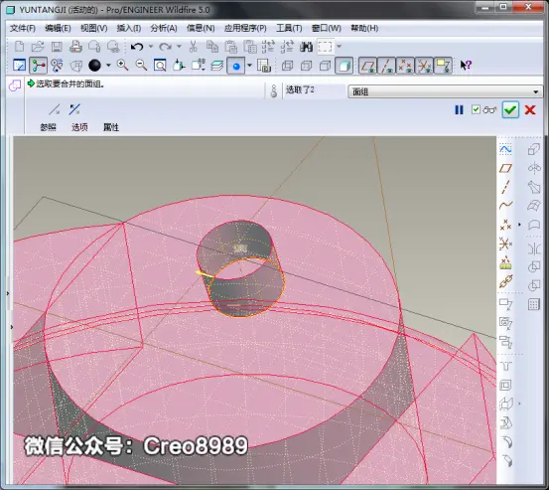Toggle datum axis display in toolbar
Image resolution: width=549 pixels, height=490 pixels.
click(x=386, y=66)
